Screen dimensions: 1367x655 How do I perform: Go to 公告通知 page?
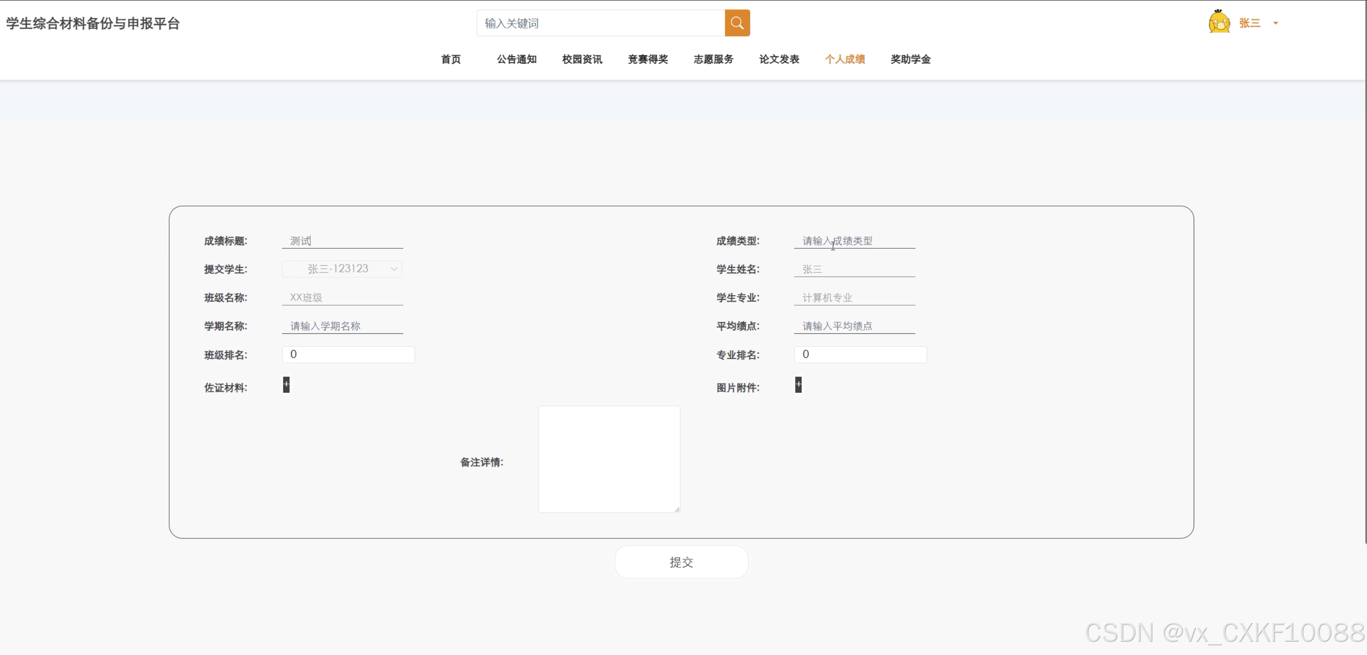pos(517,59)
